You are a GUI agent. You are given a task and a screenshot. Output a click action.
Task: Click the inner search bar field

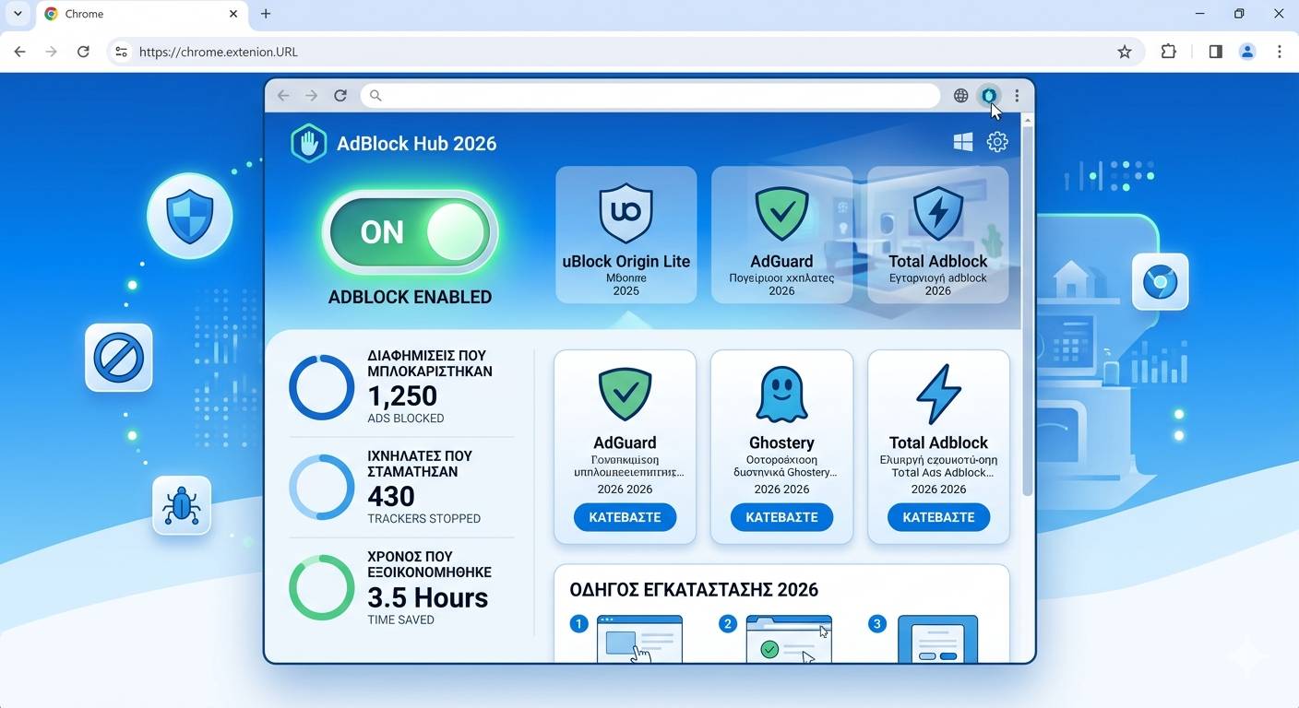650,96
